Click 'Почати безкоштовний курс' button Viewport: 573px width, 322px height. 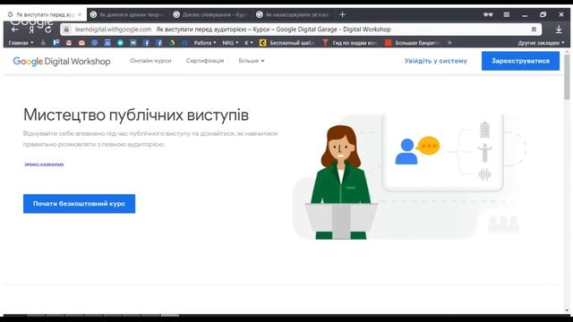point(79,204)
